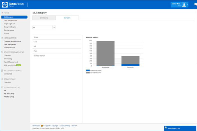The width and height of the screenshot is (197, 131).
Task: Click the Subsidiary 1 gray bar in chart
Action: tap(130, 60)
